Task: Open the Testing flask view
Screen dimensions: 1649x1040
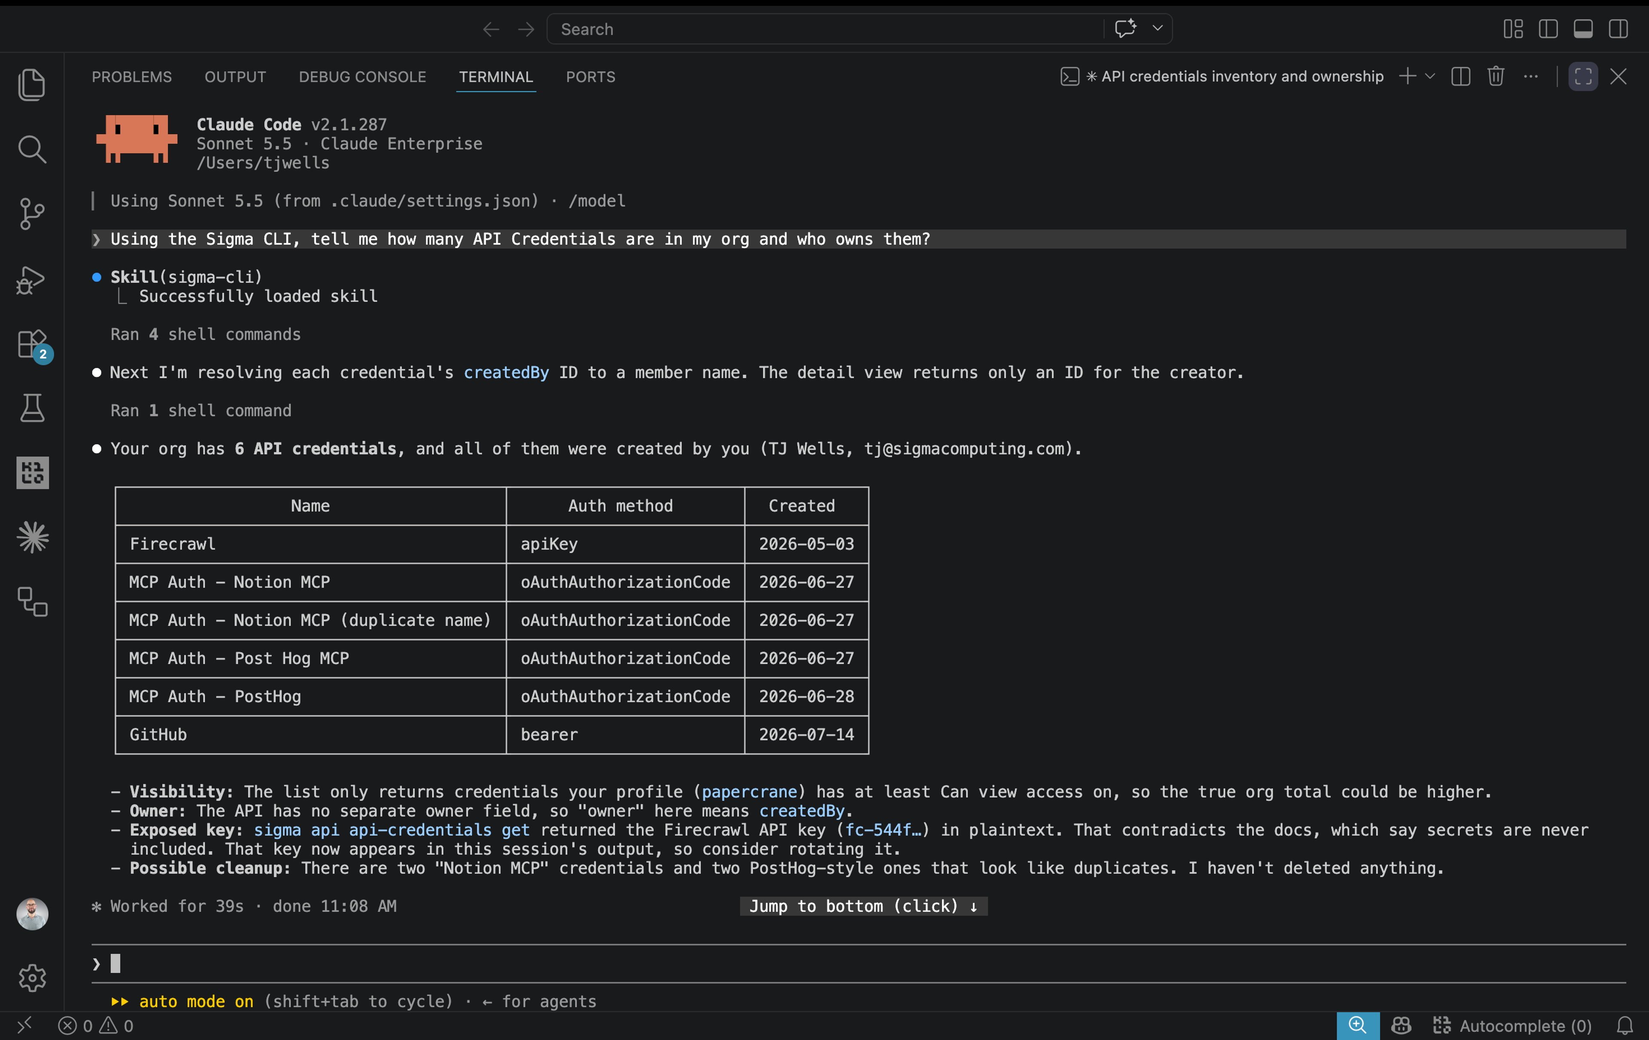Action: click(31, 408)
